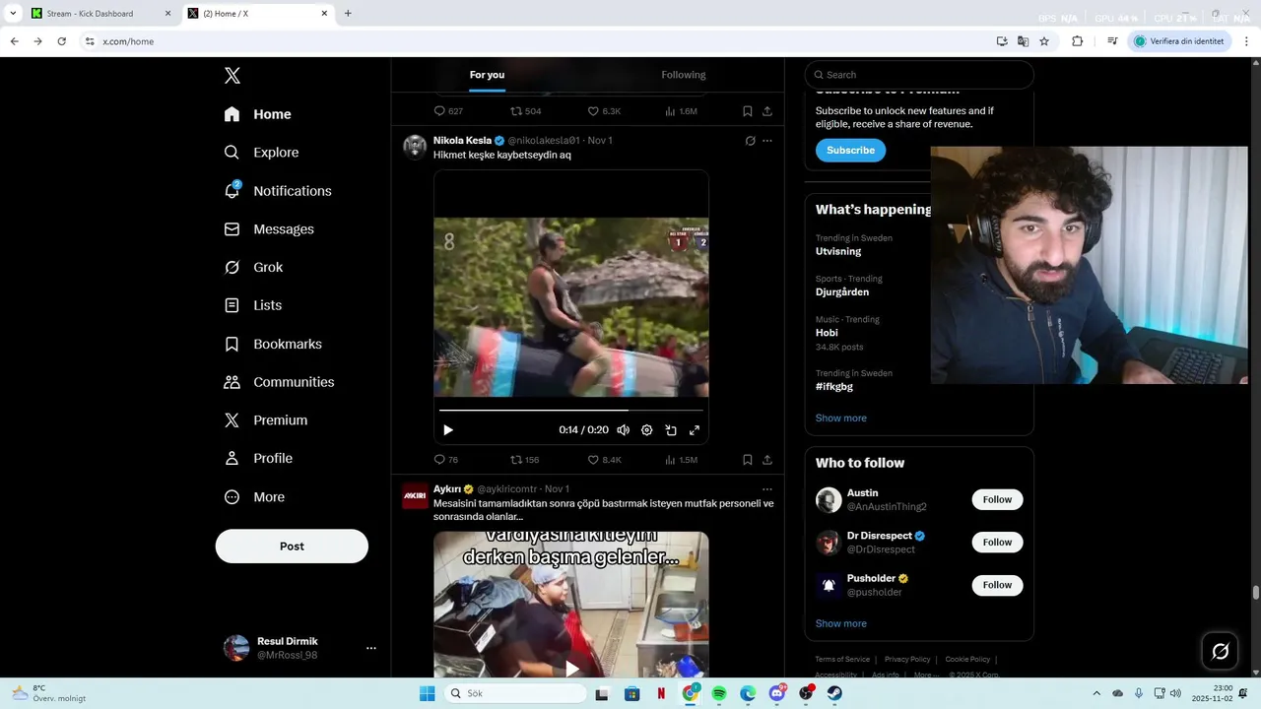Show more trends under What's happening
Image resolution: width=1261 pixels, height=709 pixels.
(x=841, y=419)
